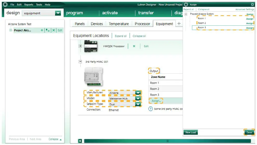
Task: Click Next Area link
Action: pyautogui.click(x=35, y=139)
